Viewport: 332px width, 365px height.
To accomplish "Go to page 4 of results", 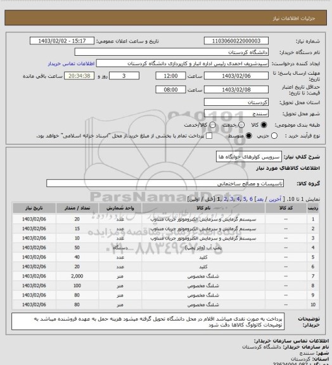I will click(x=238, y=199).
